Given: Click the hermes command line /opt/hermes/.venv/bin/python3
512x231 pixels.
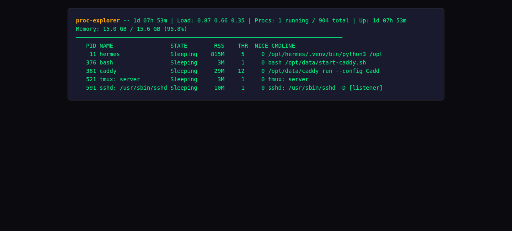Looking at the screenshot, I should point(317,54).
